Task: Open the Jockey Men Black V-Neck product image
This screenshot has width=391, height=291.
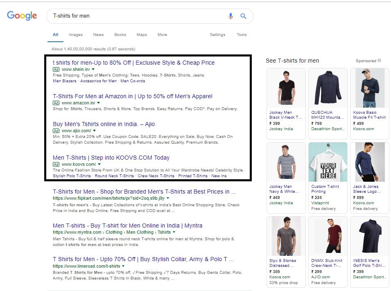Action: click(286, 88)
